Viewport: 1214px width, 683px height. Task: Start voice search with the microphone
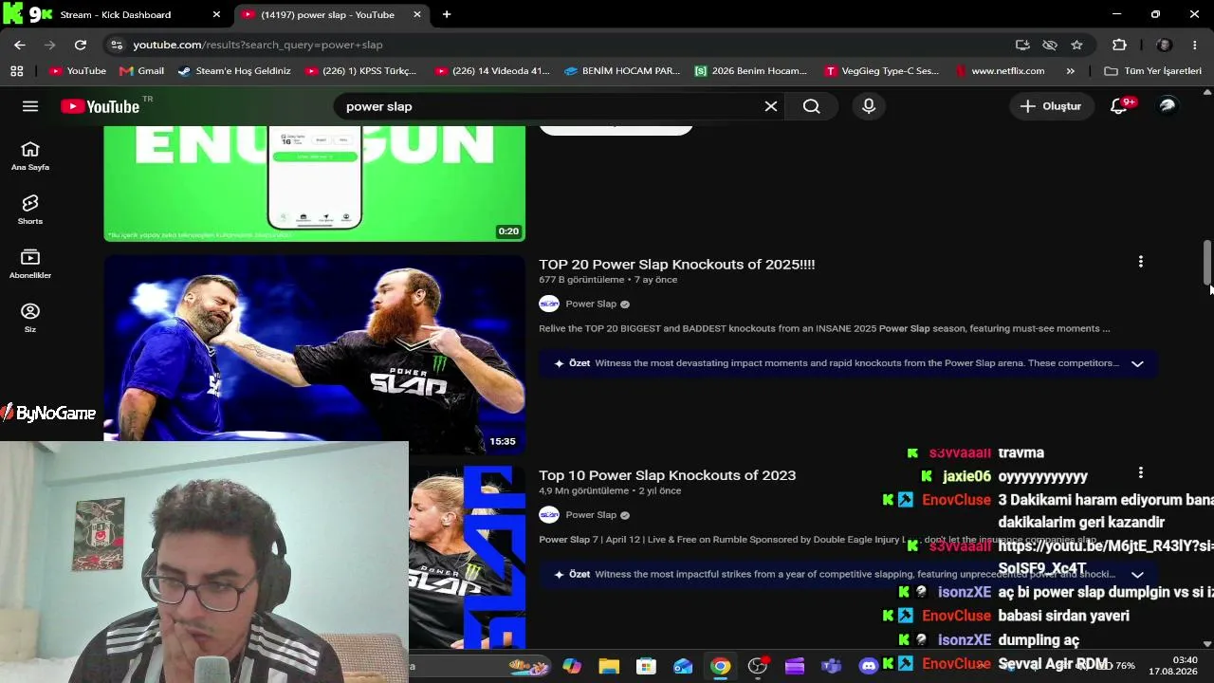869,106
